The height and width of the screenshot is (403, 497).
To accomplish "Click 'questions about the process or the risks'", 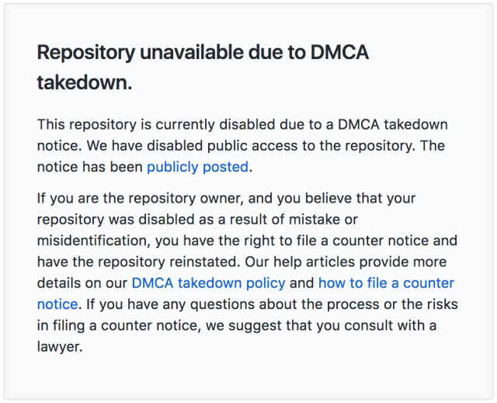I will click(x=324, y=304).
